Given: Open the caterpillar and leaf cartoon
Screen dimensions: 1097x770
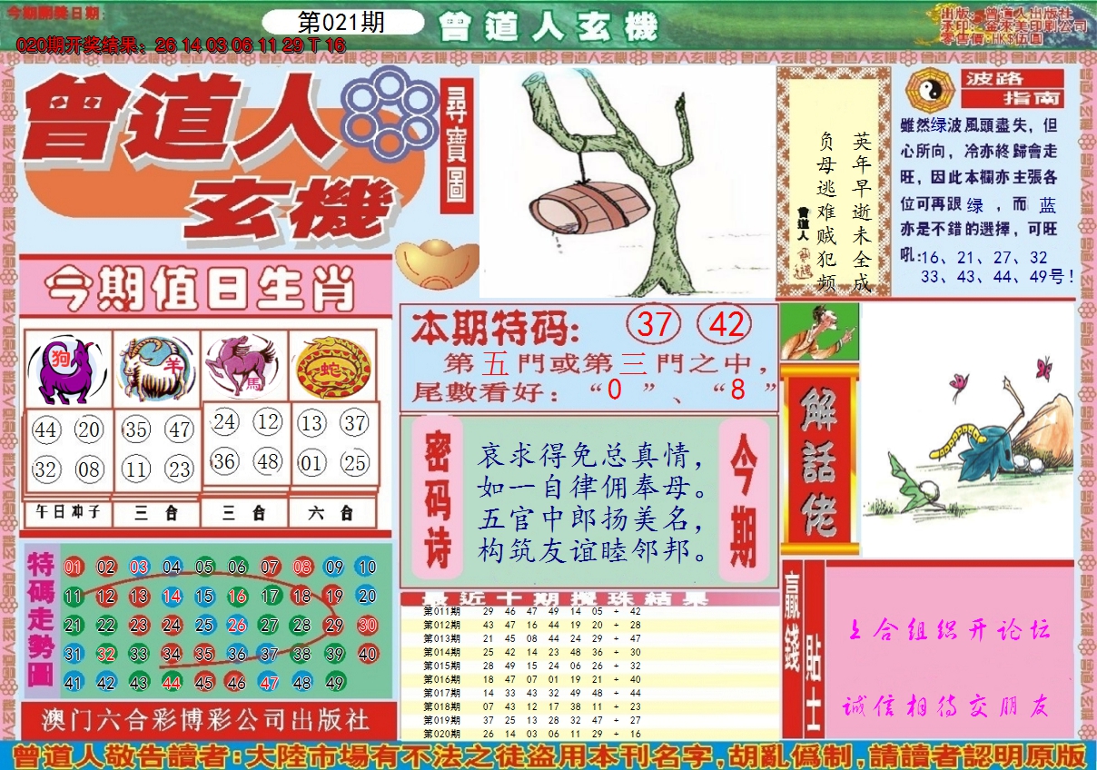Looking at the screenshot, I should coord(966,429).
